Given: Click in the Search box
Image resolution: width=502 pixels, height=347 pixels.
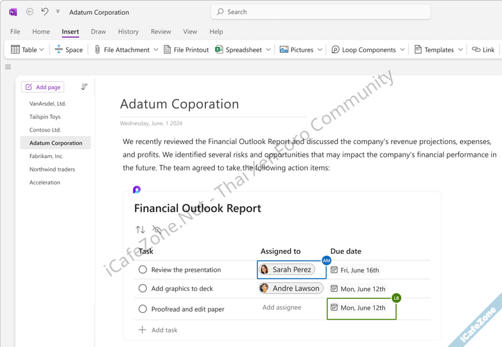Looking at the screenshot, I should click(x=321, y=12).
